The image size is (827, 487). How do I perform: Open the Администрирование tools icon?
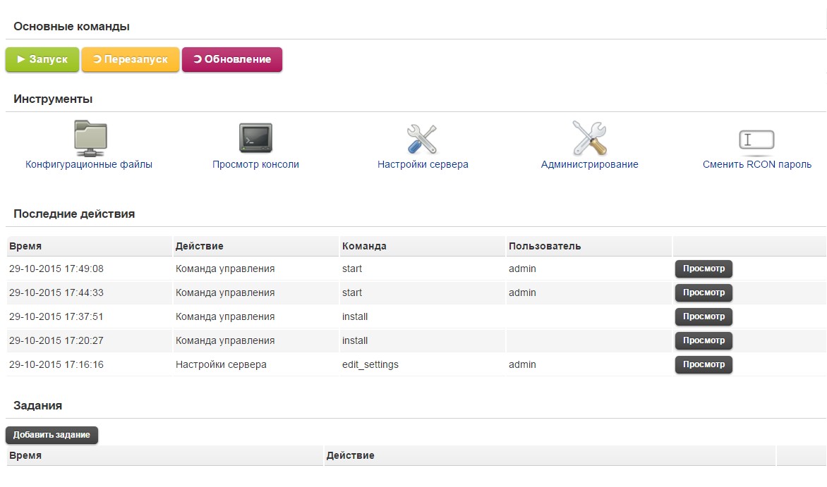tap(589, 138)
